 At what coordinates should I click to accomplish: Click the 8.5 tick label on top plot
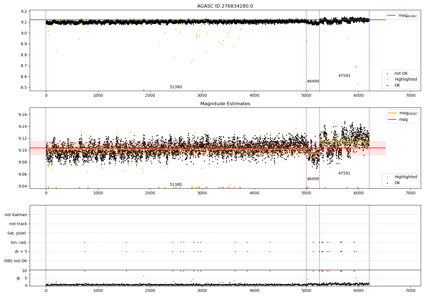click(24, 88)
